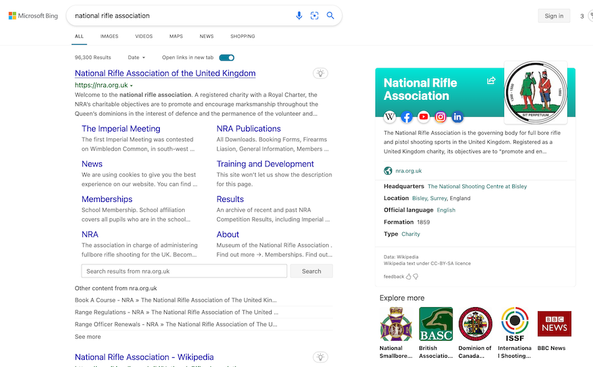Image resolution: width=593 pixels, height=367 pixels.
Task: Open NRA Publications sublink
Action: click(249, 129)
